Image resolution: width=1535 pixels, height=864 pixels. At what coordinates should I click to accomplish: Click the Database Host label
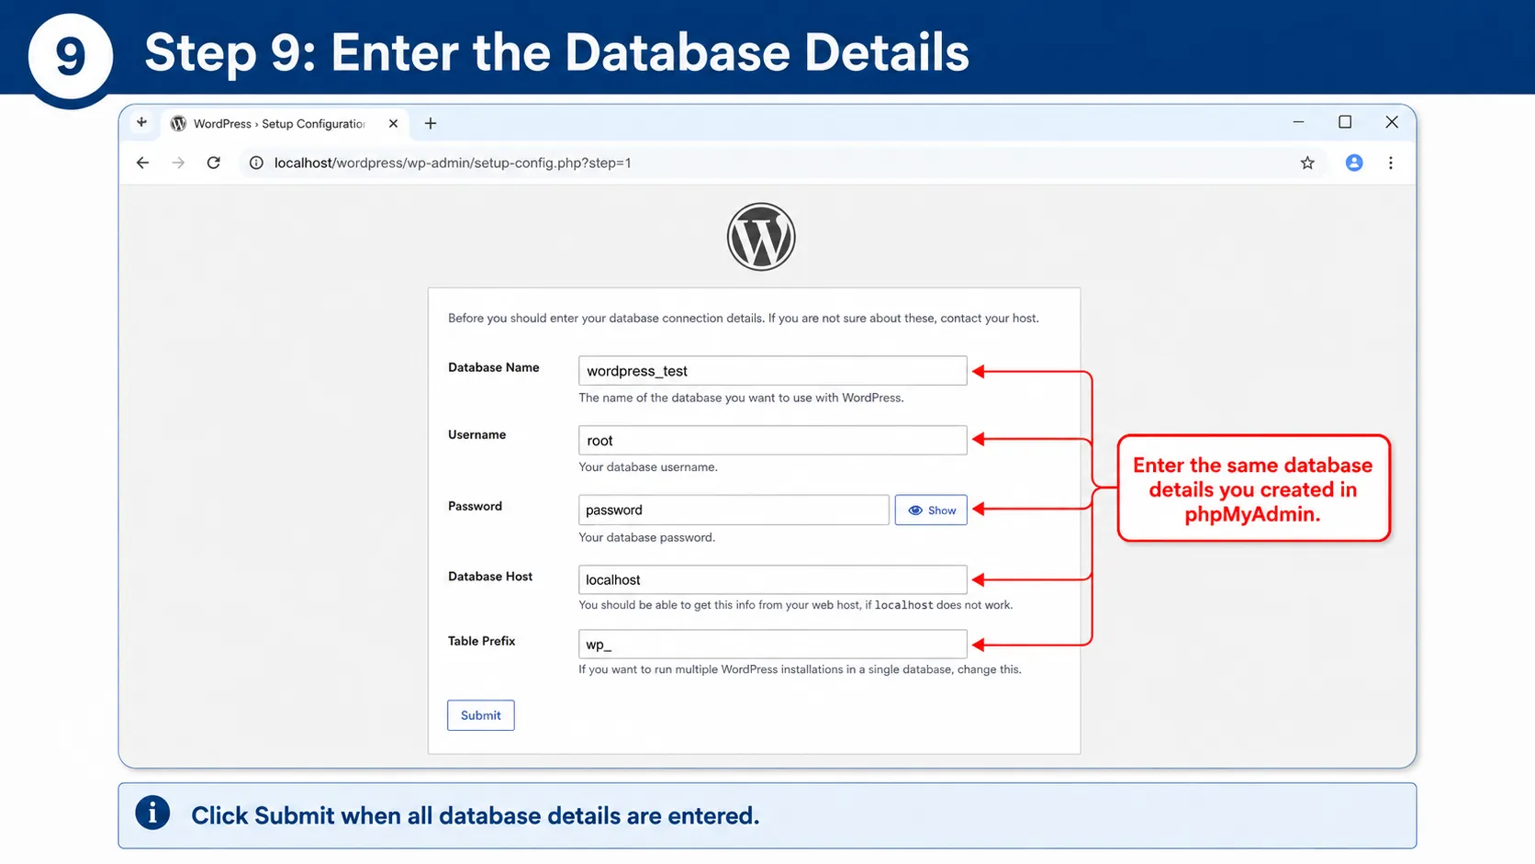[x=490, y=577]
